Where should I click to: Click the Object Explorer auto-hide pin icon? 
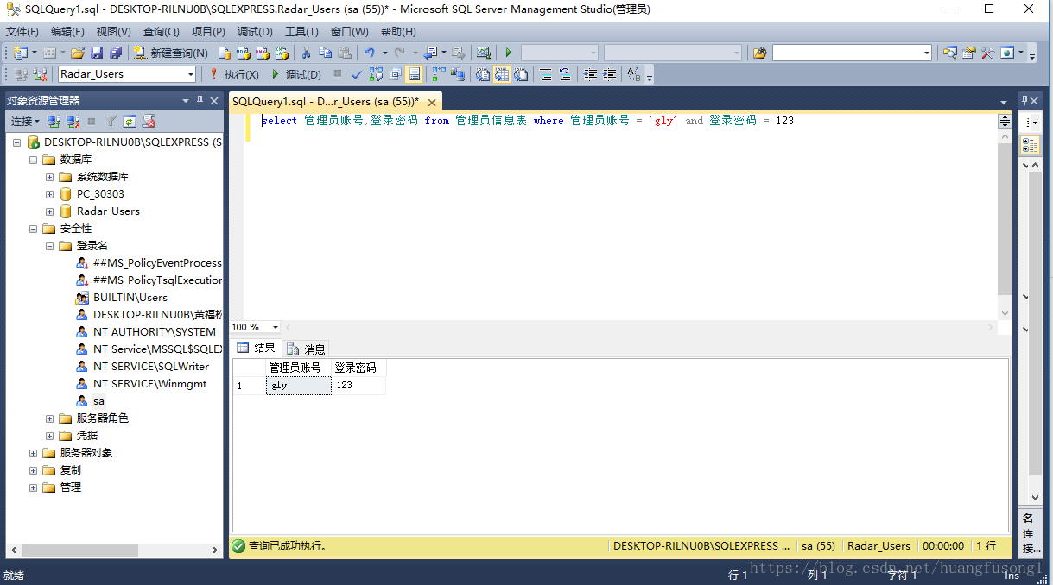[200, 100]
